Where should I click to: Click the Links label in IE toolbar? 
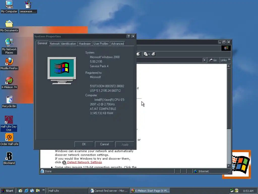(223, 60)
